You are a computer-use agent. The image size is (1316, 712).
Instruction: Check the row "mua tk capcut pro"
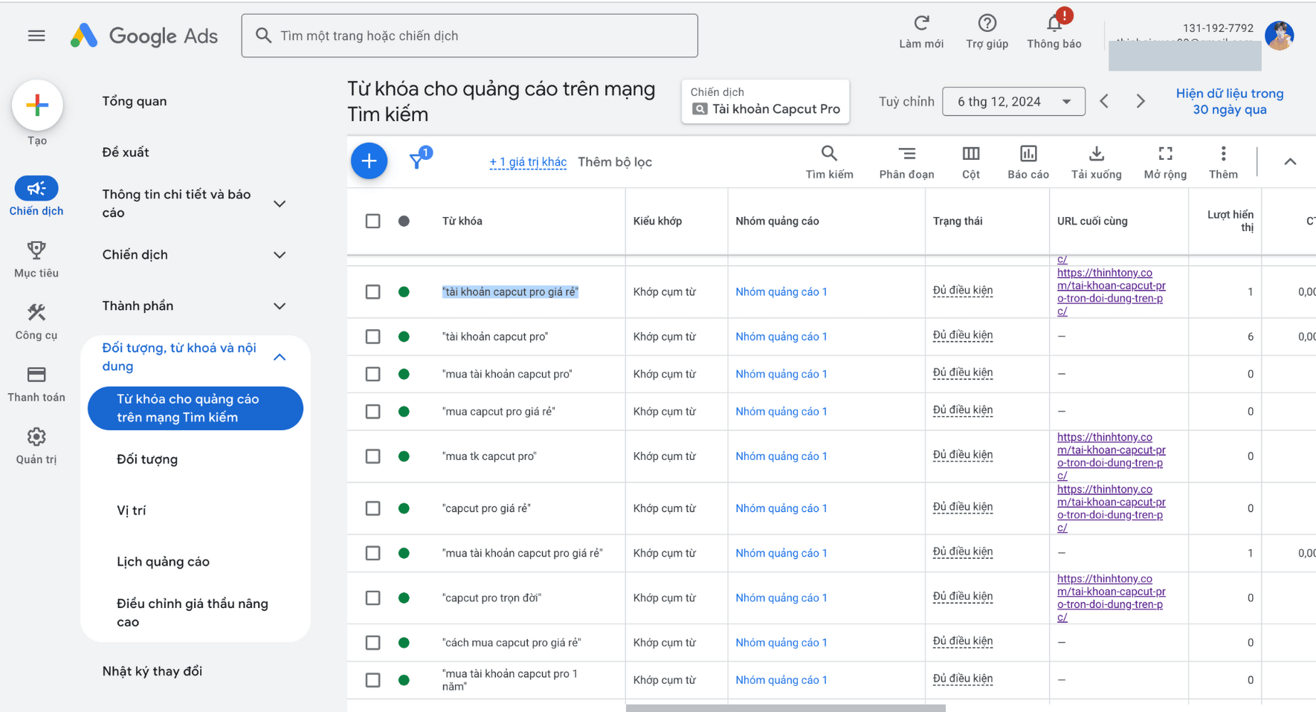pos(373,456)
